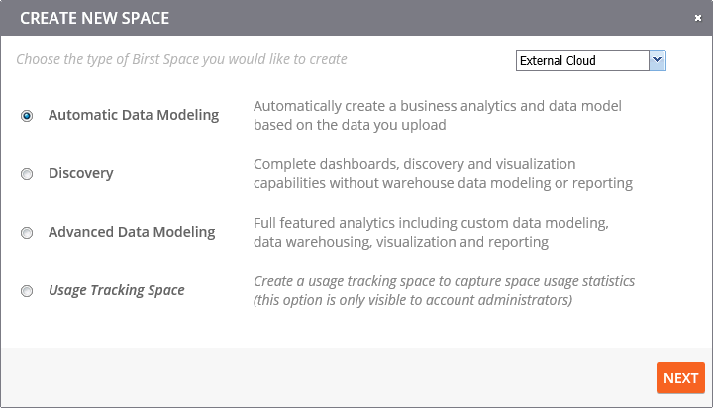
Task: Click the Discovery dashboards description text
Action: click(443, 173)
